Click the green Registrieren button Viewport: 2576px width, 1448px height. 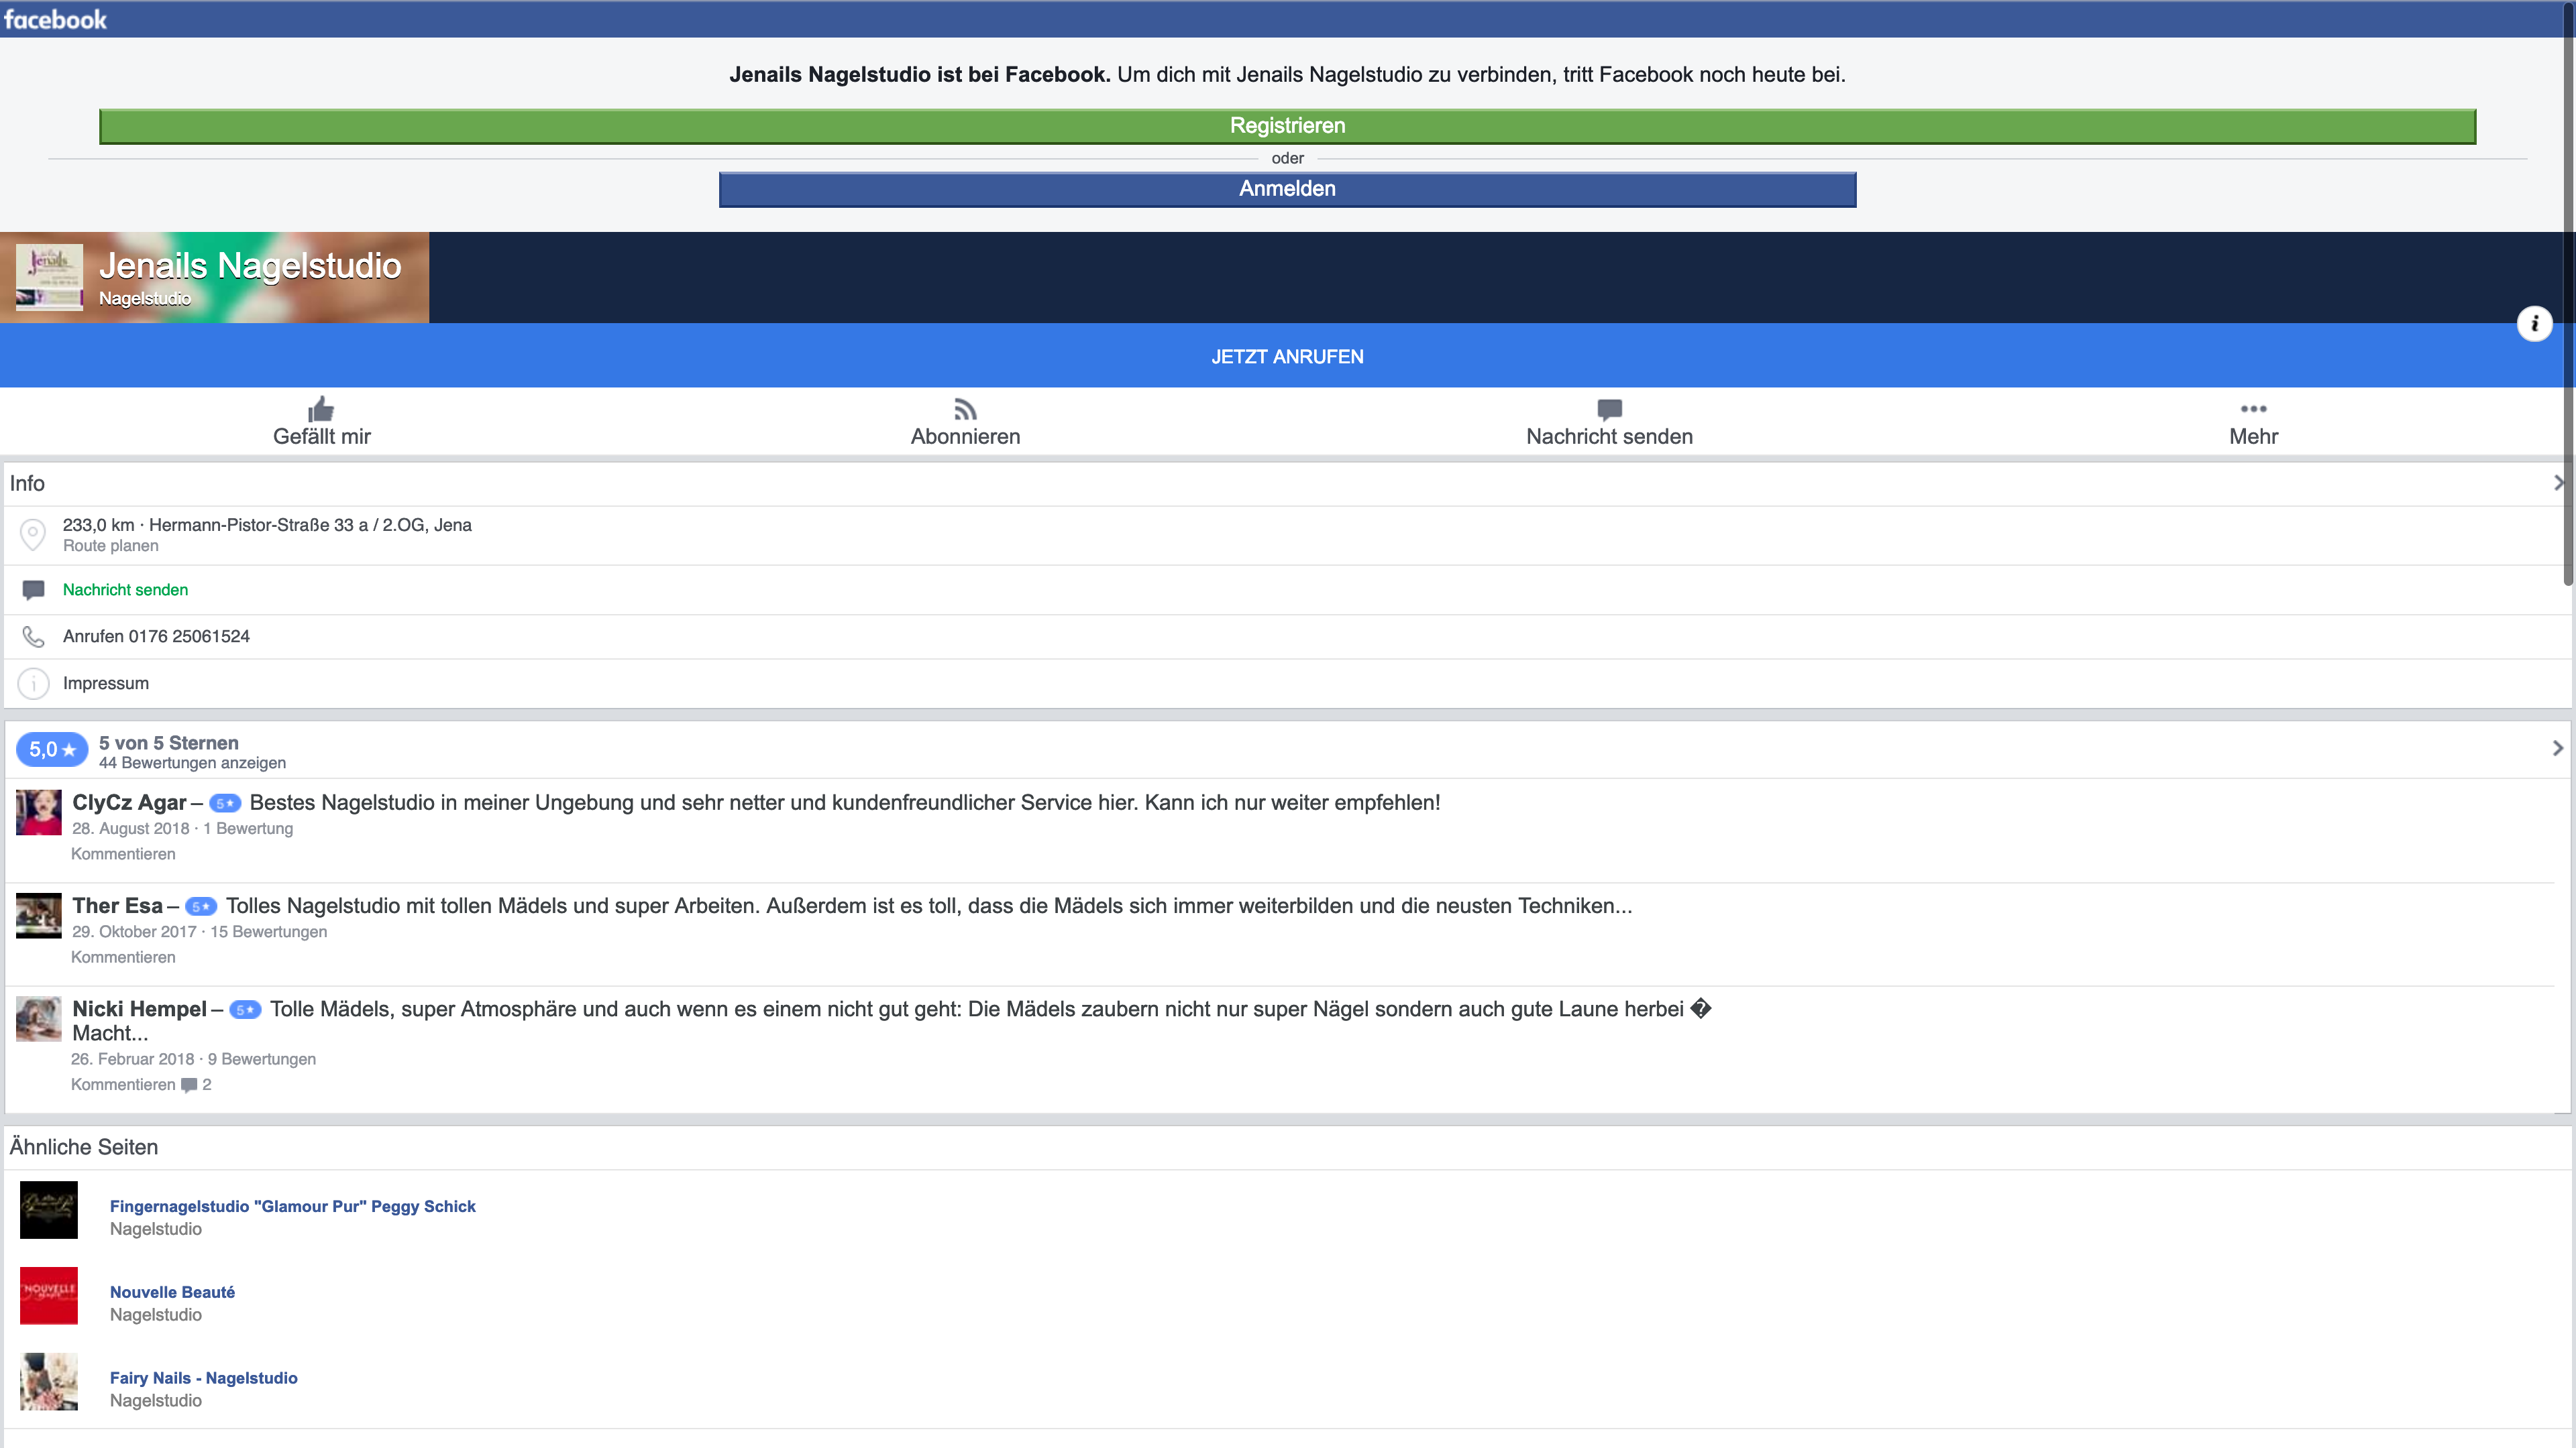point(1287,126)
